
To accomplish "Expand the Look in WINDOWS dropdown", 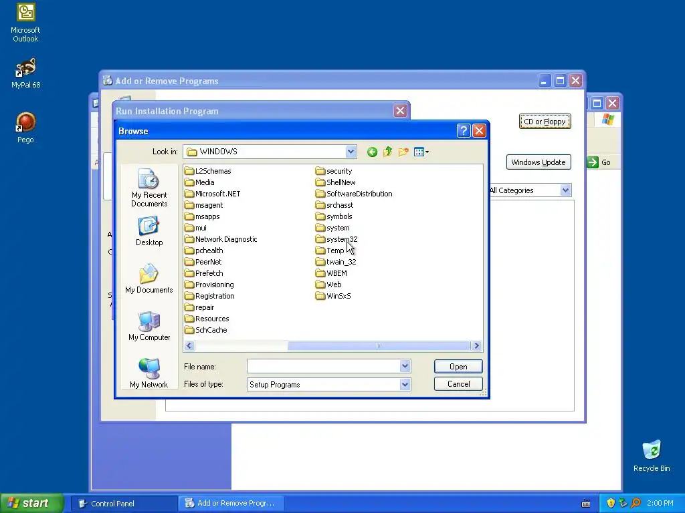I will tap(351, 152).
